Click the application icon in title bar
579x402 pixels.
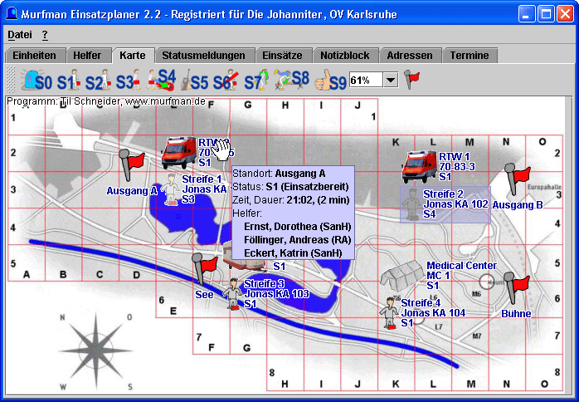[12, 14]
